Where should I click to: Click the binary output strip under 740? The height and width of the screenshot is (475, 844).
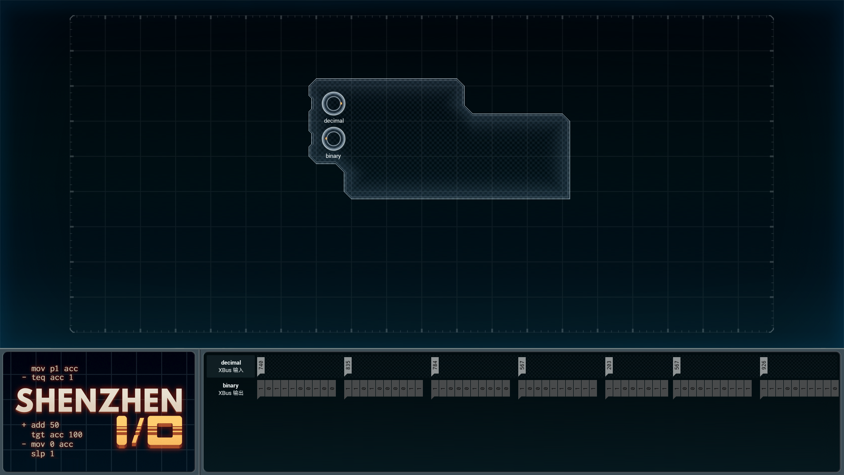[296, 389]
